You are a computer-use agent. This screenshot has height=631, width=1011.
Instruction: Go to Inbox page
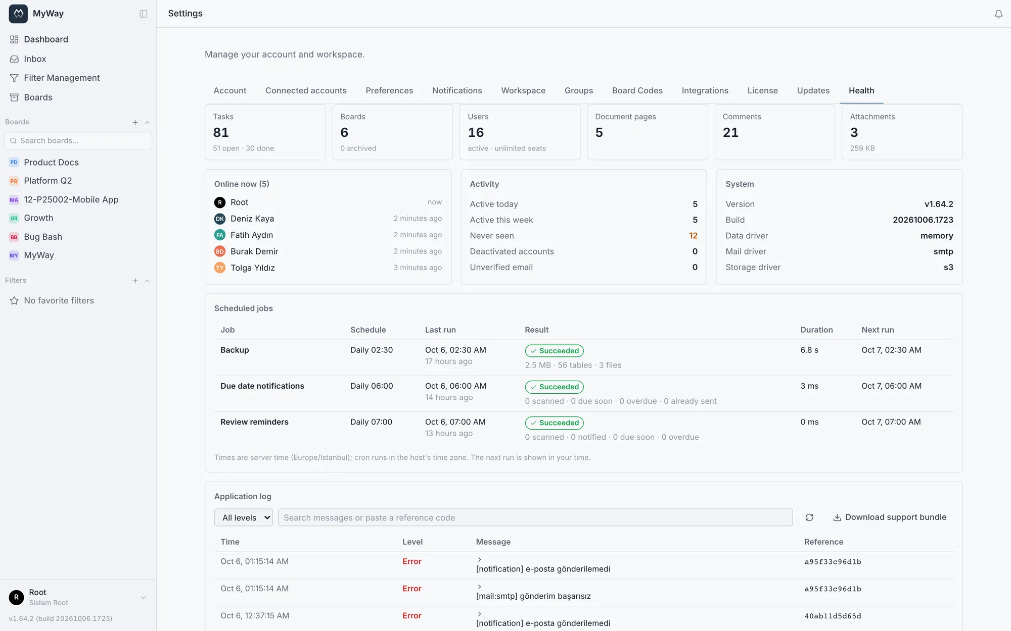click(x=35, y=59)
